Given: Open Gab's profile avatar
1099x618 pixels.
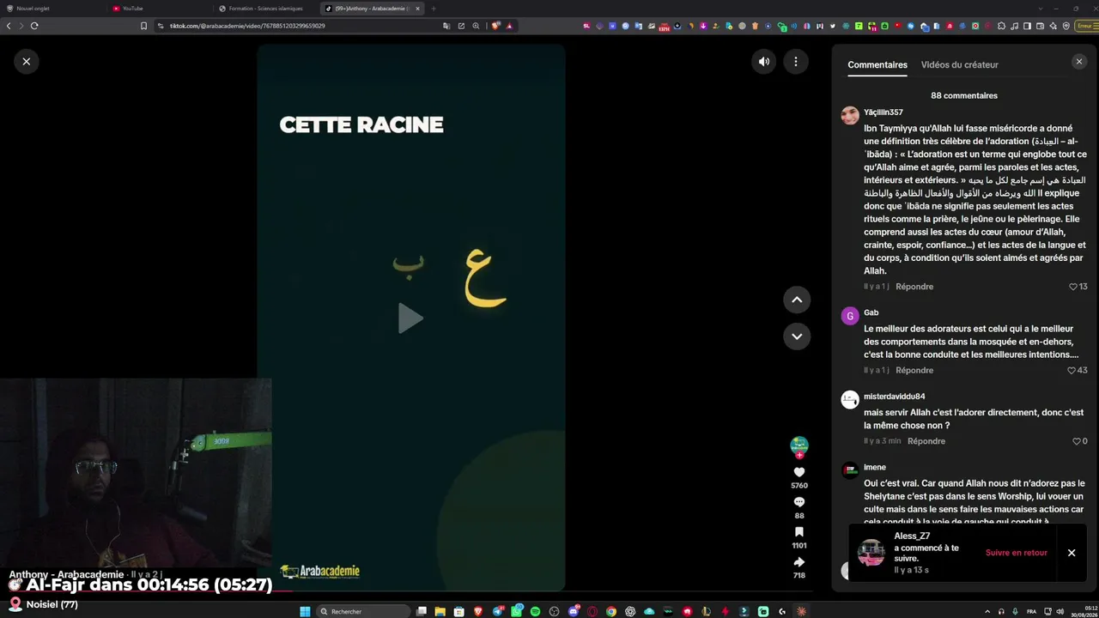Looking at the screenshot, I should coord(850,316).
